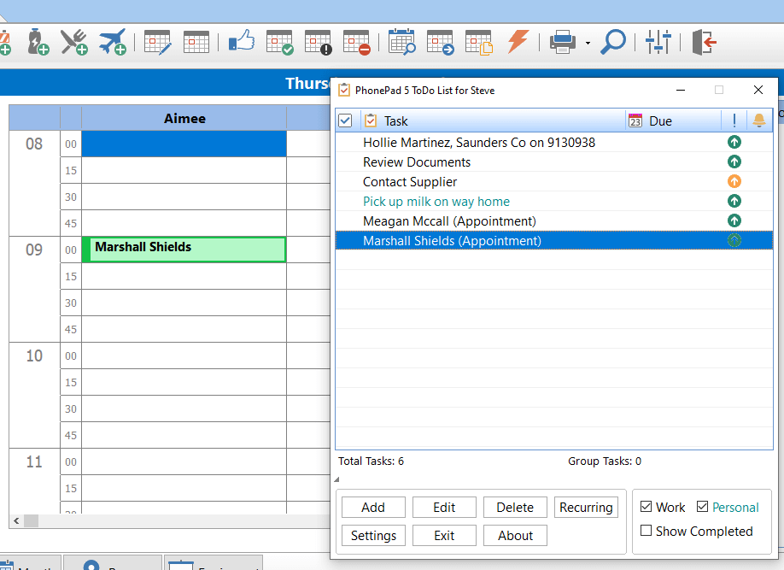Select the Review Documents task

pos(554,162)
